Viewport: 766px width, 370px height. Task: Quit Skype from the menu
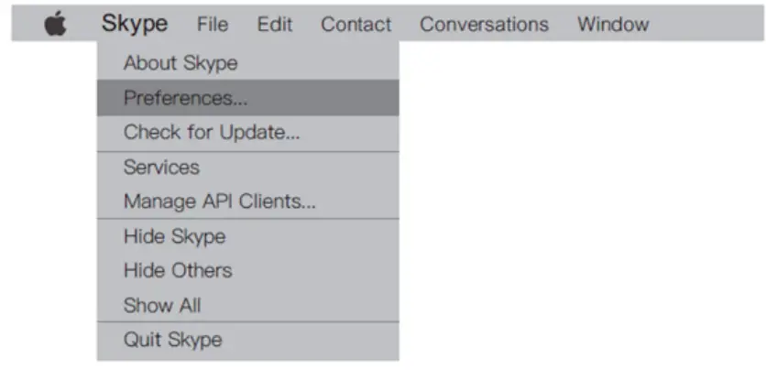pyautogui.click(x=172, y=341)
